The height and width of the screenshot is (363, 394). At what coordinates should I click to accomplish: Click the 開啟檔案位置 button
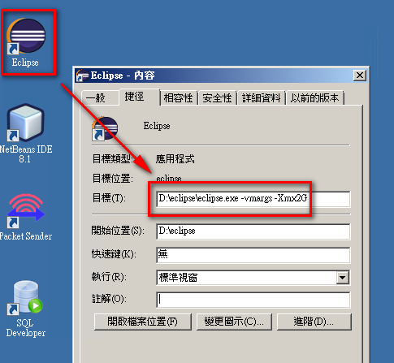(x=143, y=322)
